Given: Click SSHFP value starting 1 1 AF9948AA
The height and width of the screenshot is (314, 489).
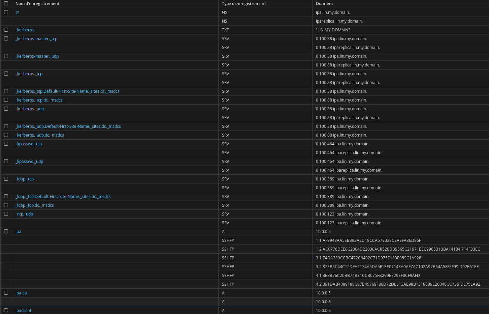Looking at the screenshot, I should 368,240.
